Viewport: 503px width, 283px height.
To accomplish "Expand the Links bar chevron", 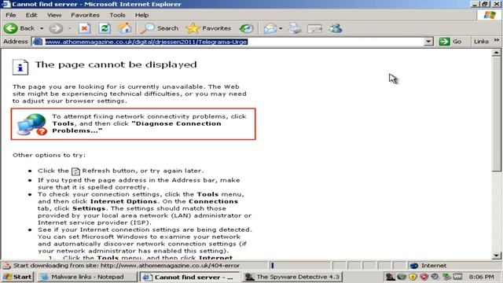I will pos(496,40).
